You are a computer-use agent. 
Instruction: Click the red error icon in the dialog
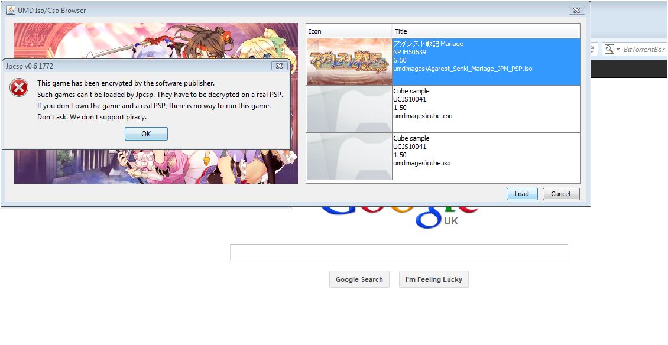pos(19,87)
